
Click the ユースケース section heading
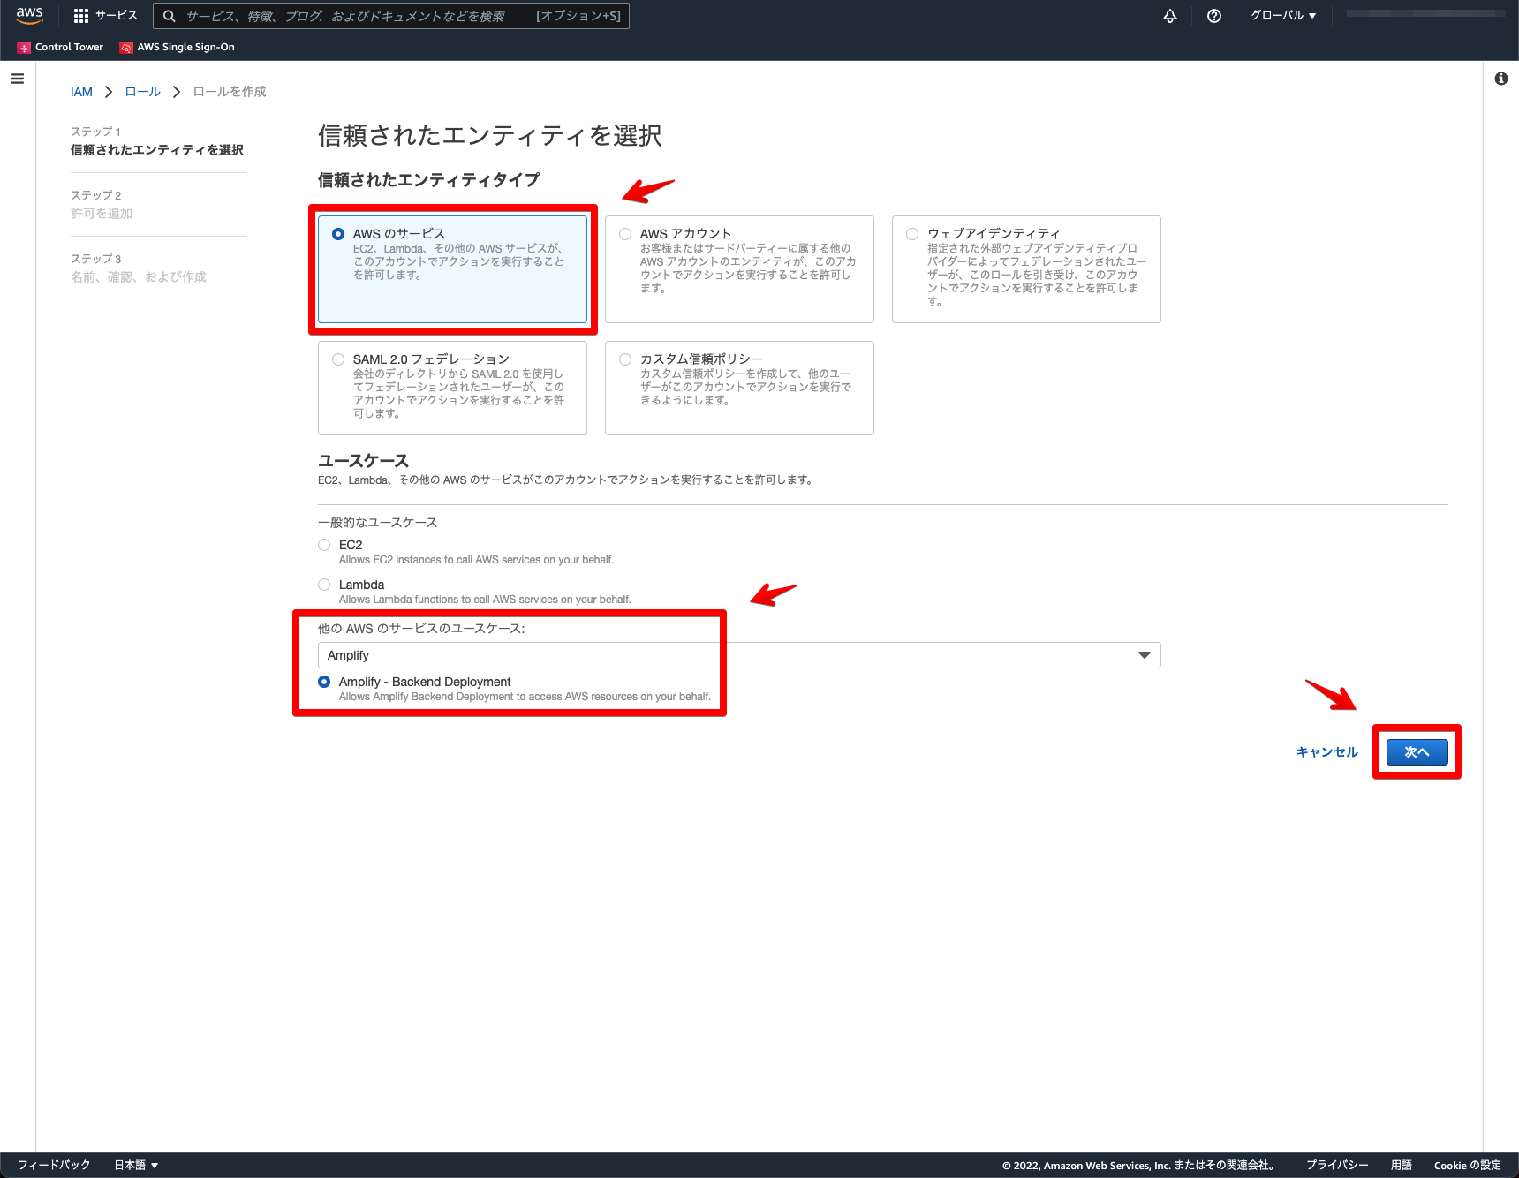[363, 461]
